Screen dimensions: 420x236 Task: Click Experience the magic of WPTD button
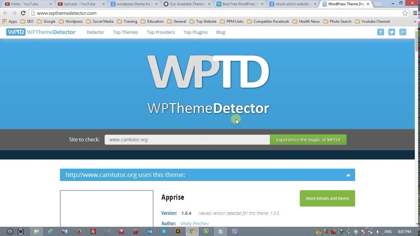click(308, 140)
